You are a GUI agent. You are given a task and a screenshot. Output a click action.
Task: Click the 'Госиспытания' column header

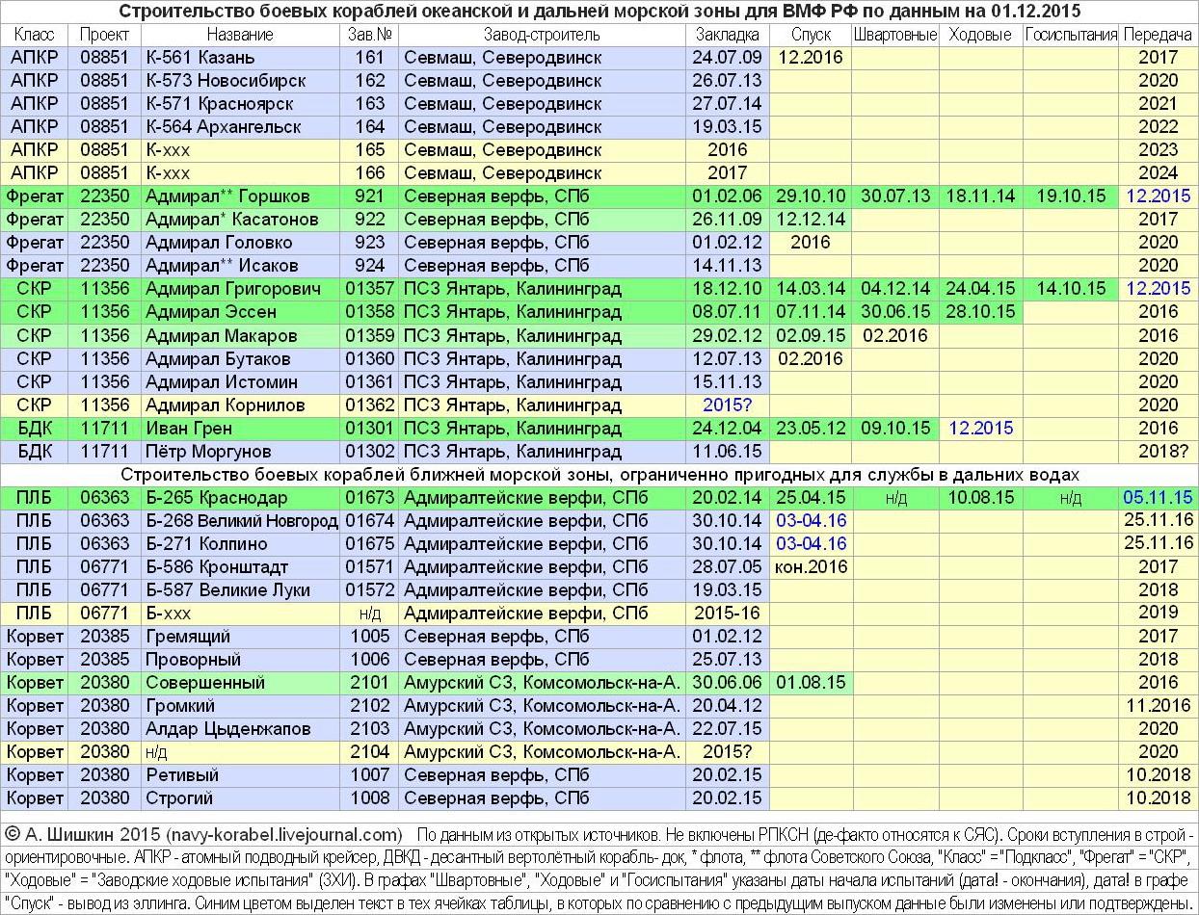tap(1070, 35)
